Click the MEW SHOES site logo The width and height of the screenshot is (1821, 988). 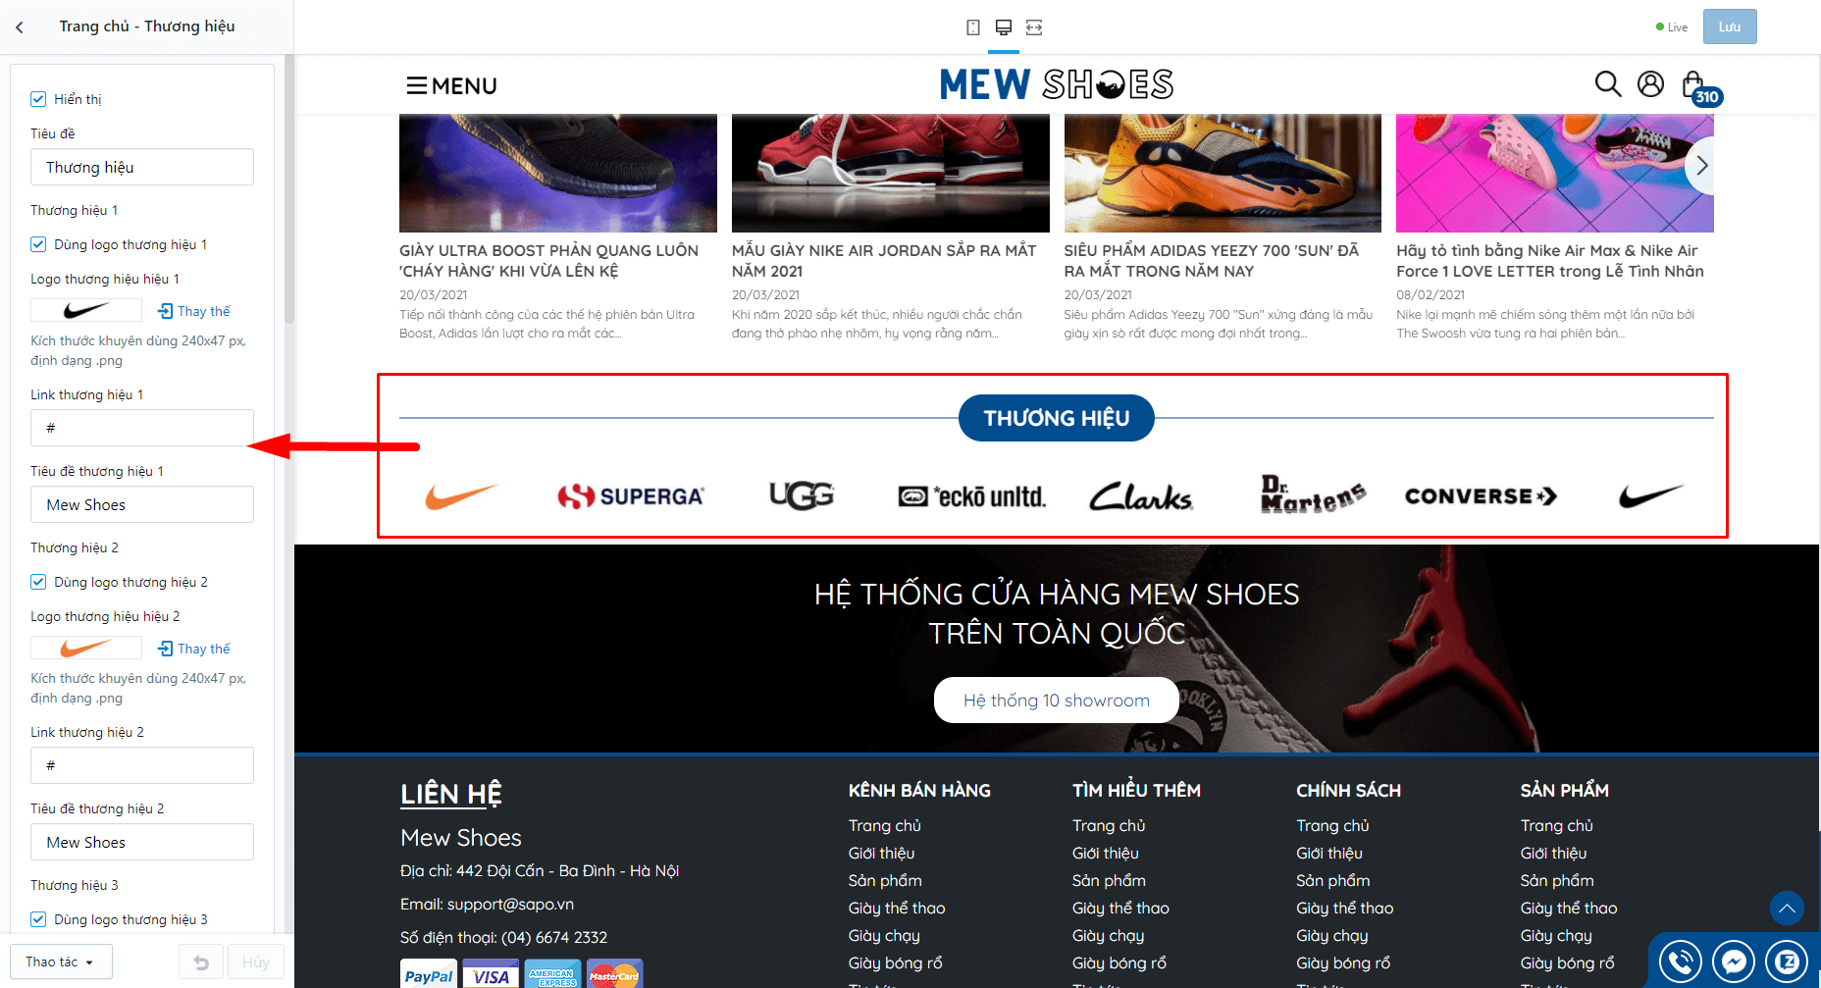tap(1057, 84)
